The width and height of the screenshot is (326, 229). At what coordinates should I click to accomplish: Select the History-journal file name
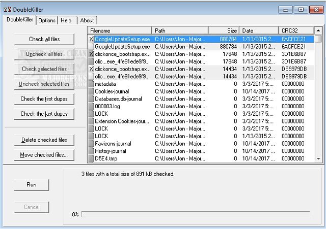[111, 151]
